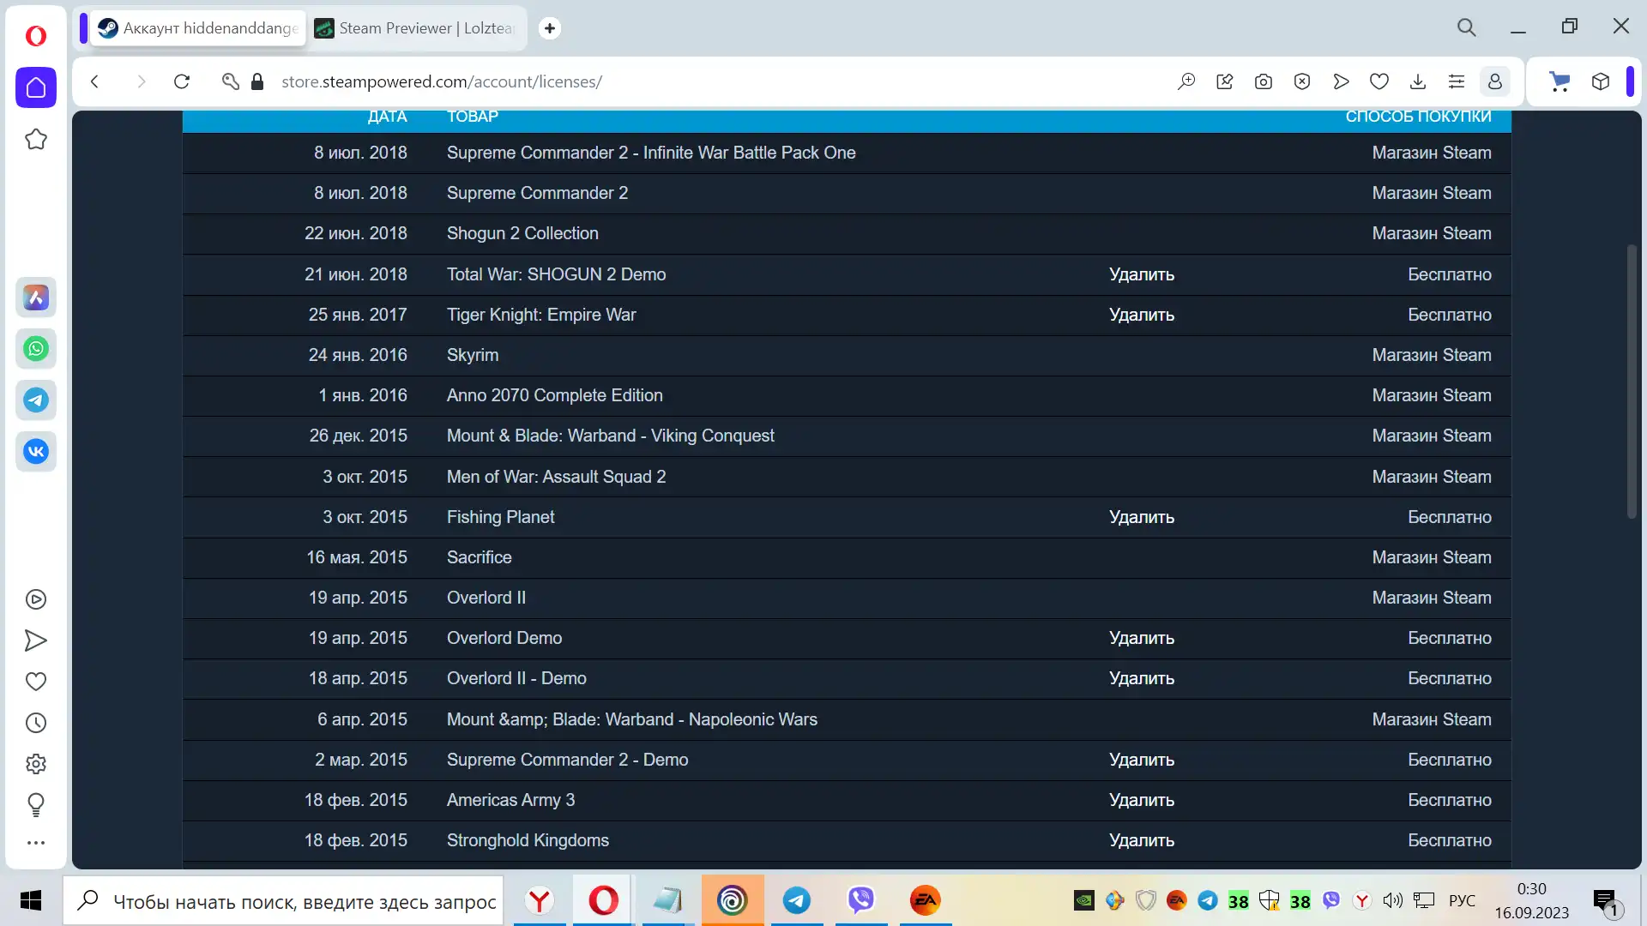This screenshot has height=926, width=1647.
Task: Remove Total War: SHOGUN 2 Demo license
Action: pyautogui.click(x=1142, y=274)
